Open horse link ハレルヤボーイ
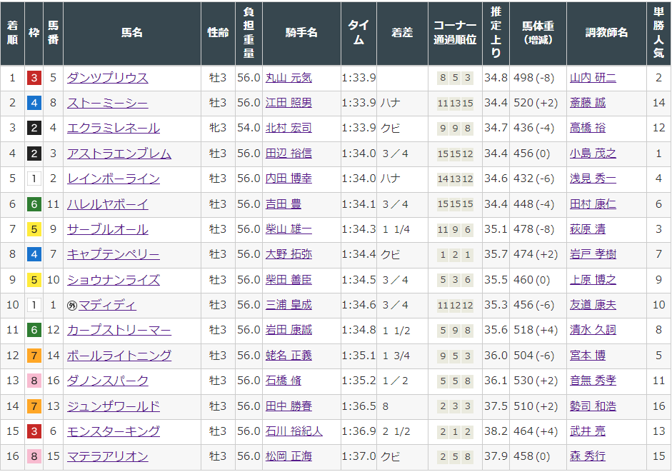This screenshot has height=472, width=672. pos(108,204)
